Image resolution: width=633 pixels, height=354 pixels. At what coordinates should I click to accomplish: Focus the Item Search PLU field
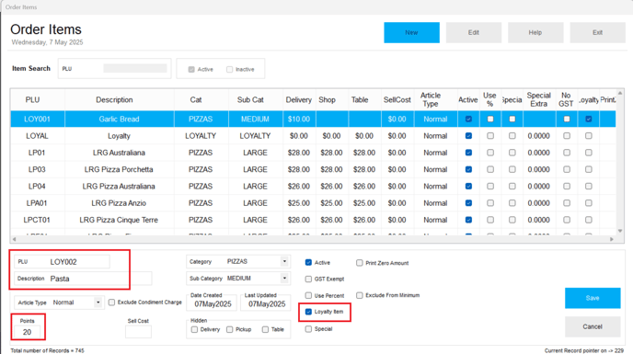click(x=135, y=68)
